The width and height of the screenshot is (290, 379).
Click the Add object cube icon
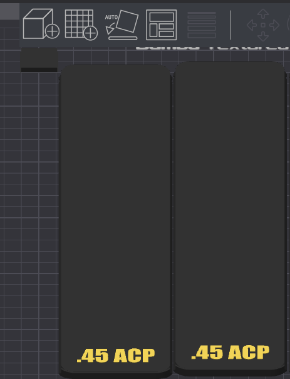coord(41,24)
